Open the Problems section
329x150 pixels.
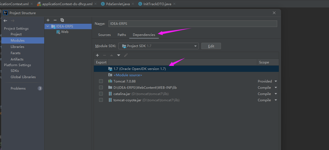(18, 88)
